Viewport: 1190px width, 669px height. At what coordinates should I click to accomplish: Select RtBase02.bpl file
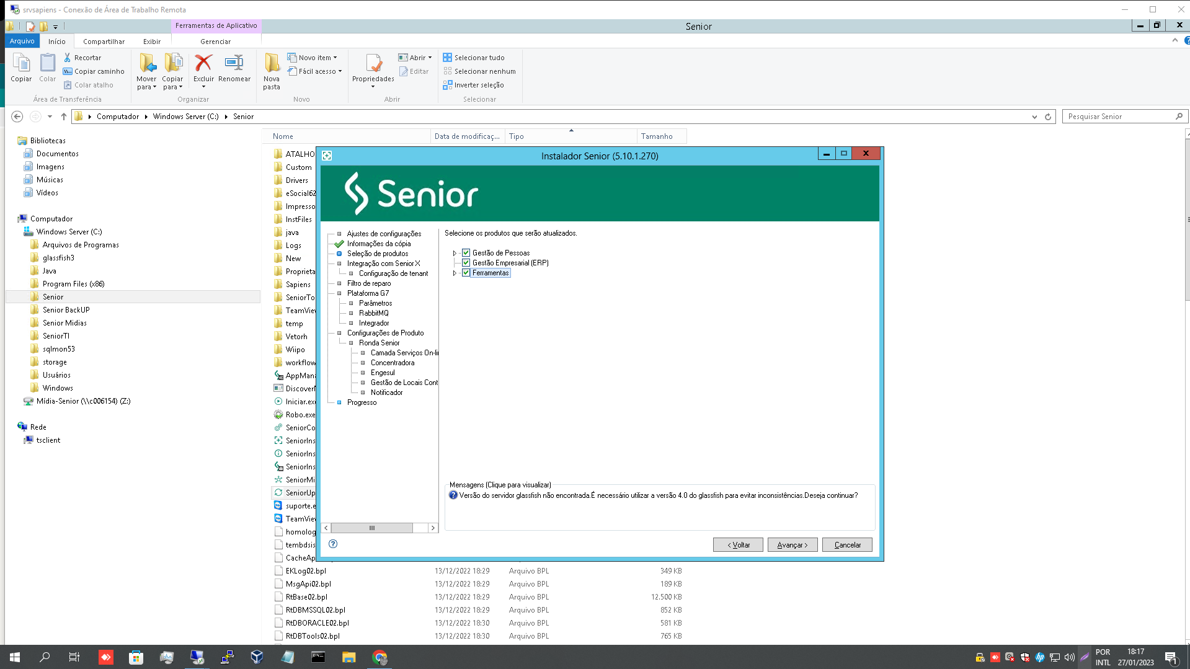(x=306, y=597)
